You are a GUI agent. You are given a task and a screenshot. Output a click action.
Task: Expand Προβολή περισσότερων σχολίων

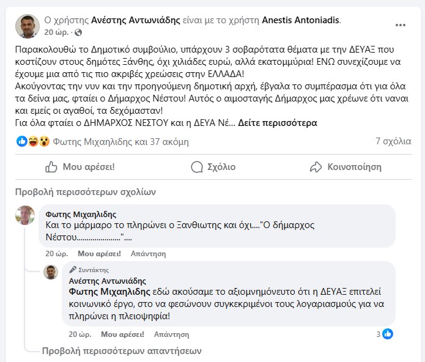tap(86, 191)
